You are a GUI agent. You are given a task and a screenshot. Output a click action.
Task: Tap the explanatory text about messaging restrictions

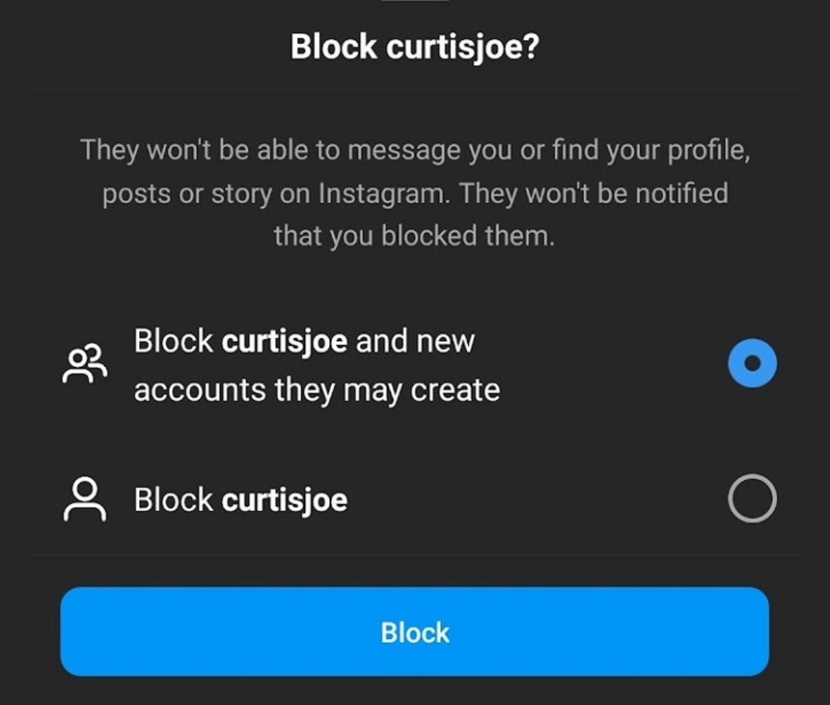415,190
